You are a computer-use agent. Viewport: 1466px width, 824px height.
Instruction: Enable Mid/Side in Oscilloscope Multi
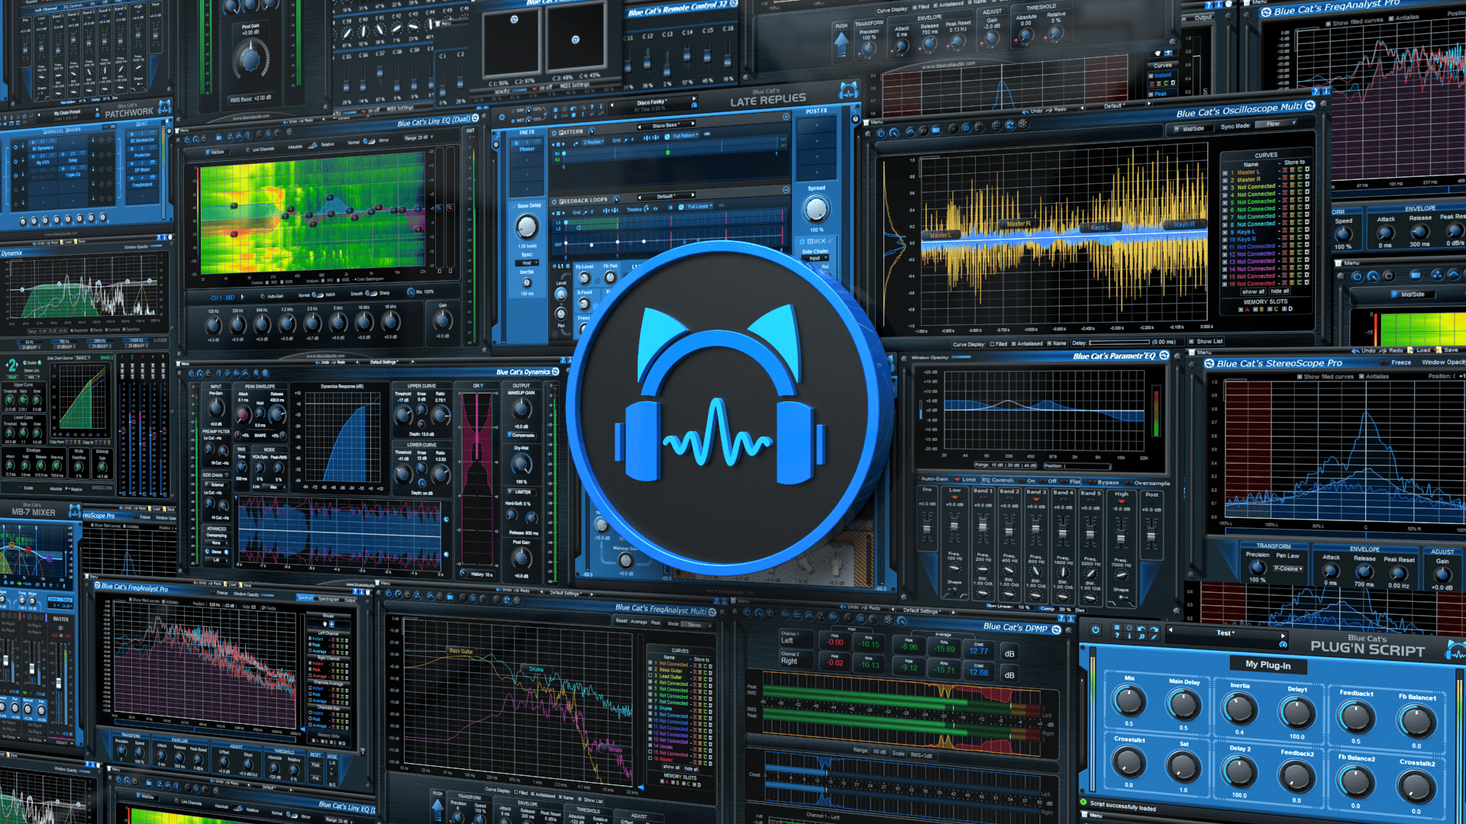[x=1193, y=128]
